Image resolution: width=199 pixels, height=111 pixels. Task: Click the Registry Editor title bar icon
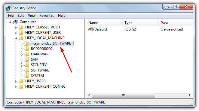tap(8, 8)
